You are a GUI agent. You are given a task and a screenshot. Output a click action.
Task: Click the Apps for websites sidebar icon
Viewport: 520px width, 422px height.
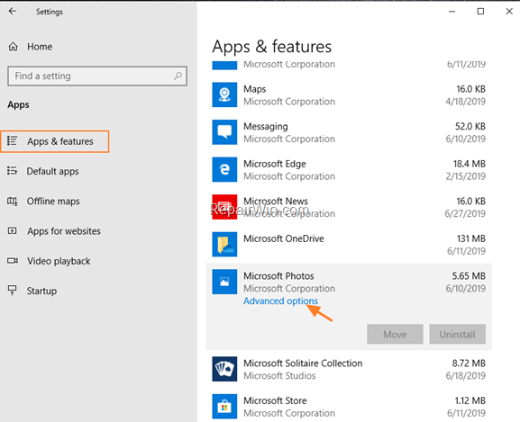point(13,230)
